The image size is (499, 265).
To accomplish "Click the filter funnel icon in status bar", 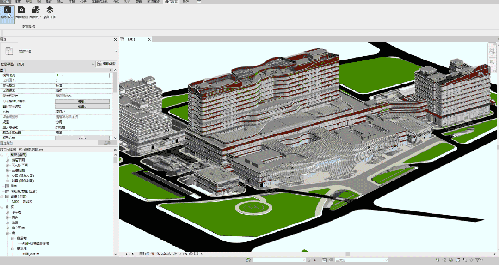I will pyautogui.click(x=477, y=260).
